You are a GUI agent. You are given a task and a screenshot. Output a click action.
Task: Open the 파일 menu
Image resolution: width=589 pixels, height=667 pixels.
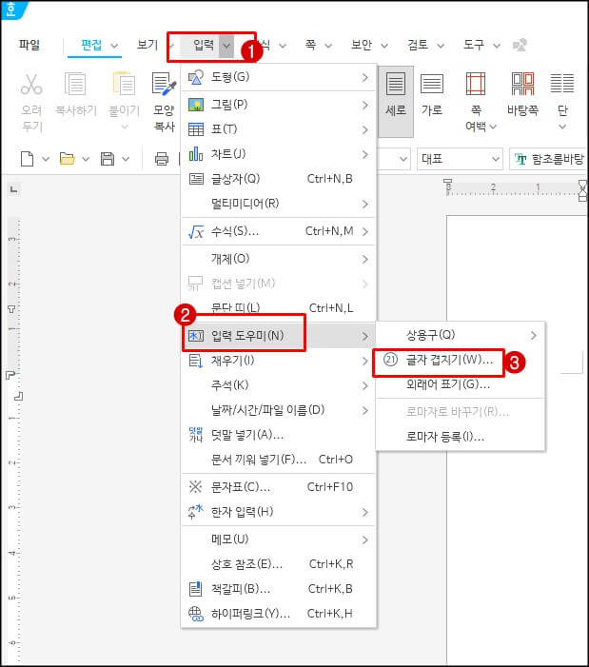(x=29, y=45)
